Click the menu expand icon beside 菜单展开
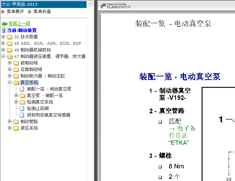Viewport: 235px width, 181px height. tap(3, 12)
